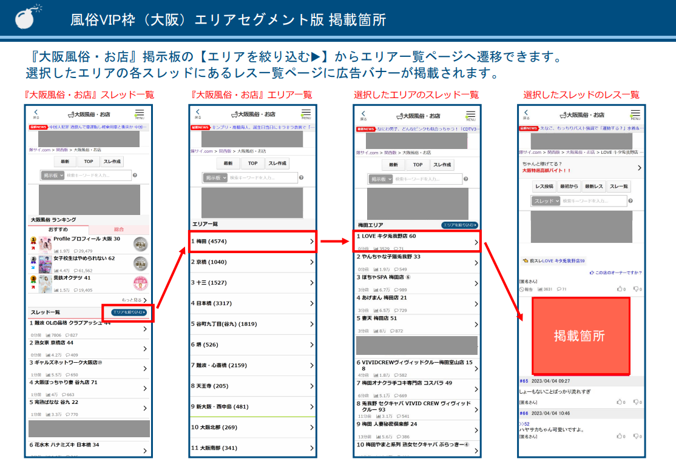Click the スレ一覧 button
676x476 pixels.
[x=619, y=187]
